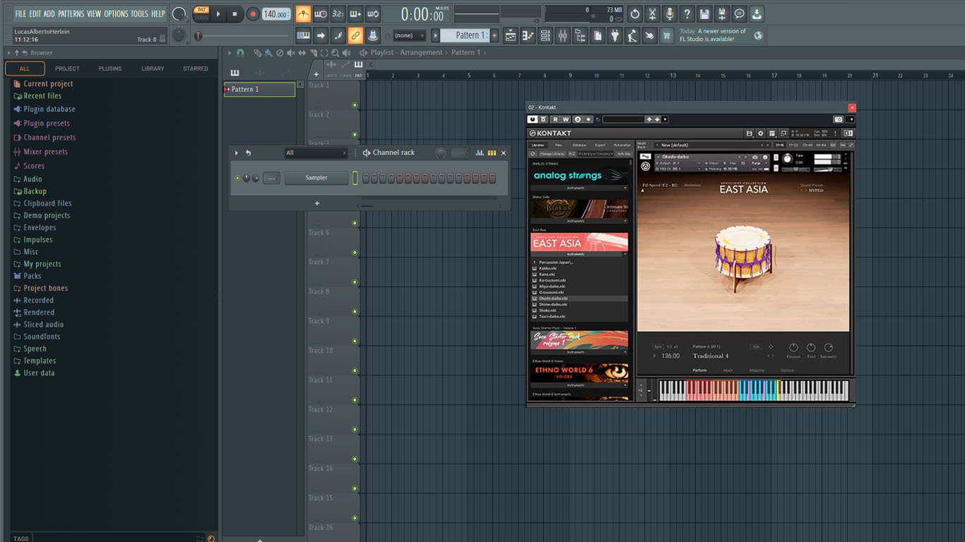The height and width of the screenshot is (542, 965).
Task: Open the snap (none) dropdown
Action: [409, 35]
